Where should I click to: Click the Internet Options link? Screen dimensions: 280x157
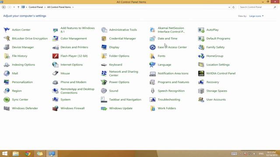click(x=71, y=65)
